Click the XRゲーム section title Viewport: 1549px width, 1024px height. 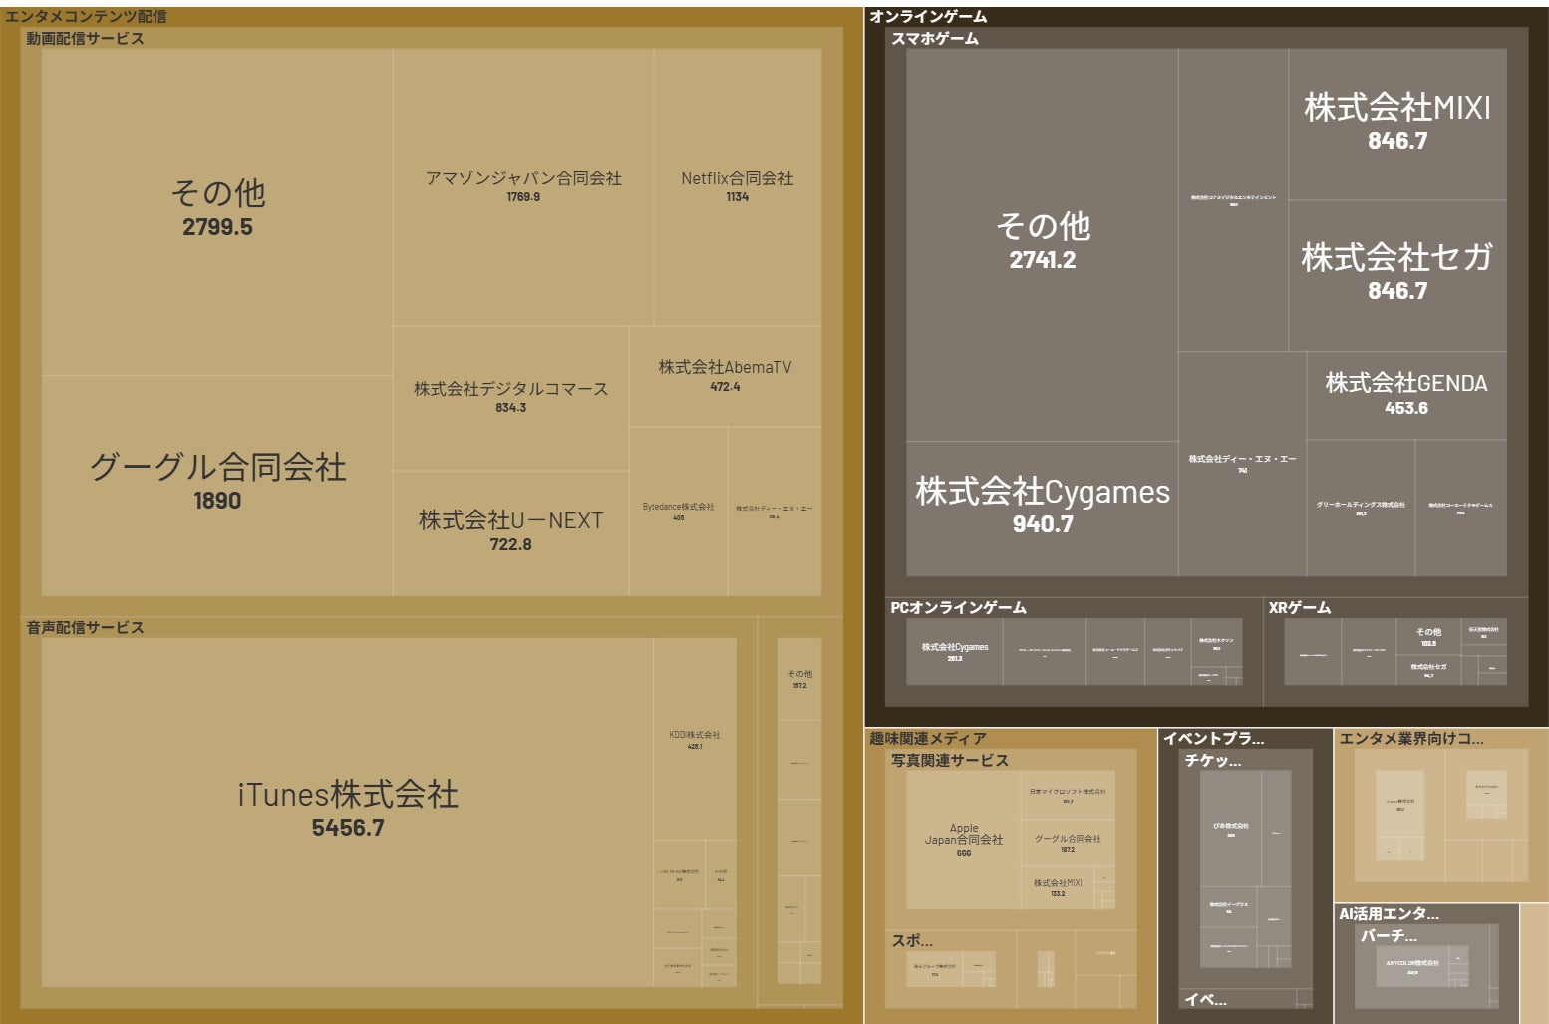1297,605
